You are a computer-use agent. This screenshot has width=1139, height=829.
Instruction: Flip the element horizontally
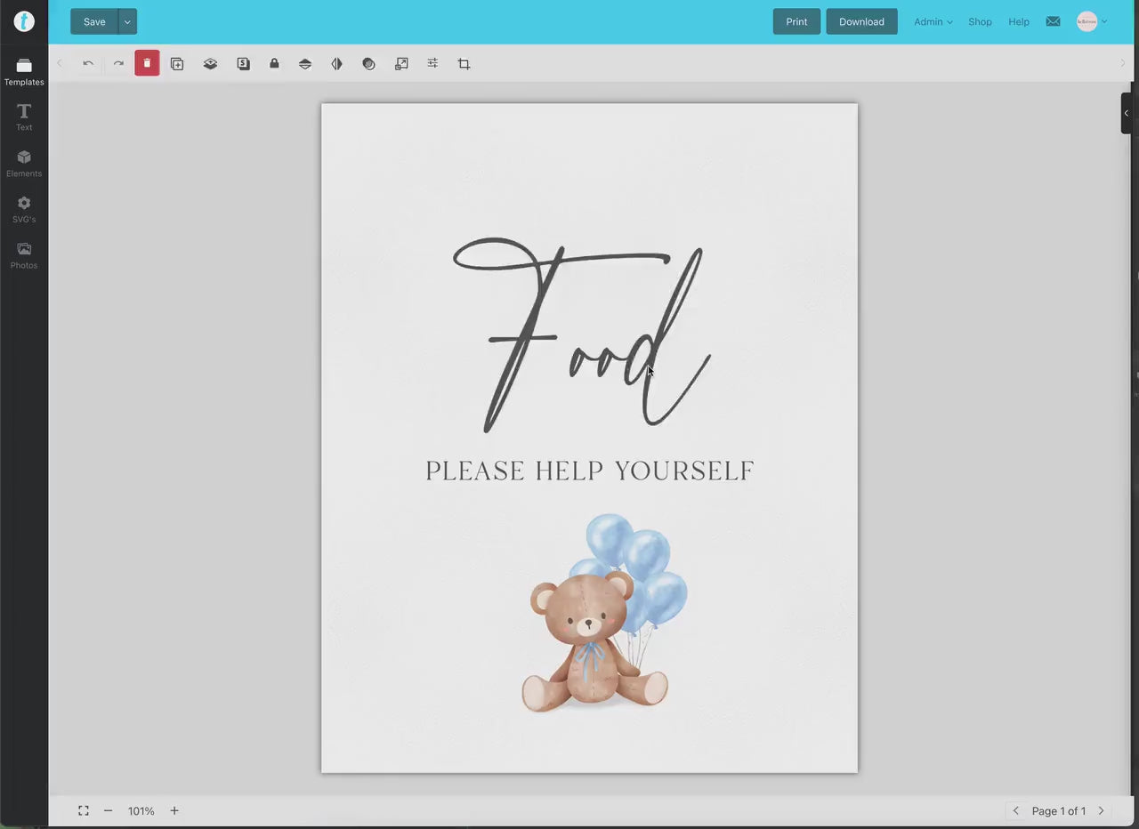point(336,63)
